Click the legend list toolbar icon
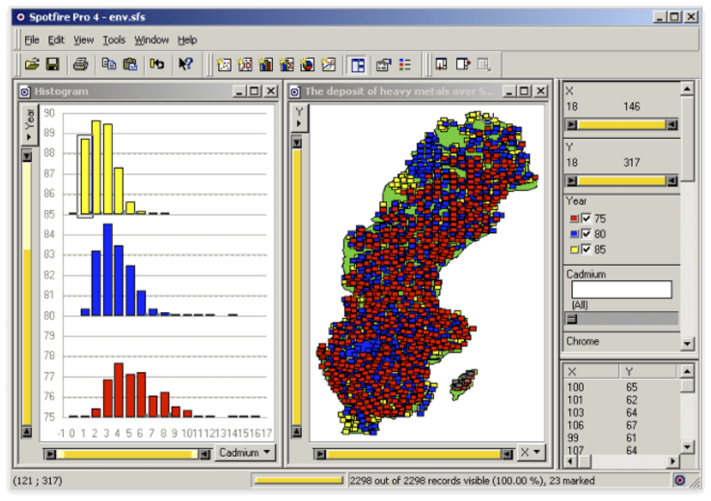711x501 pixels. (x=405, y=65)
